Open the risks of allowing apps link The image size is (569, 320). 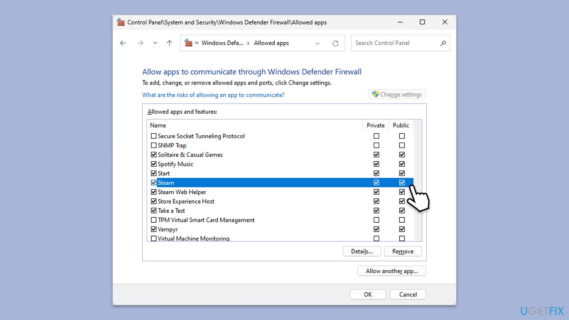(214, 95)
